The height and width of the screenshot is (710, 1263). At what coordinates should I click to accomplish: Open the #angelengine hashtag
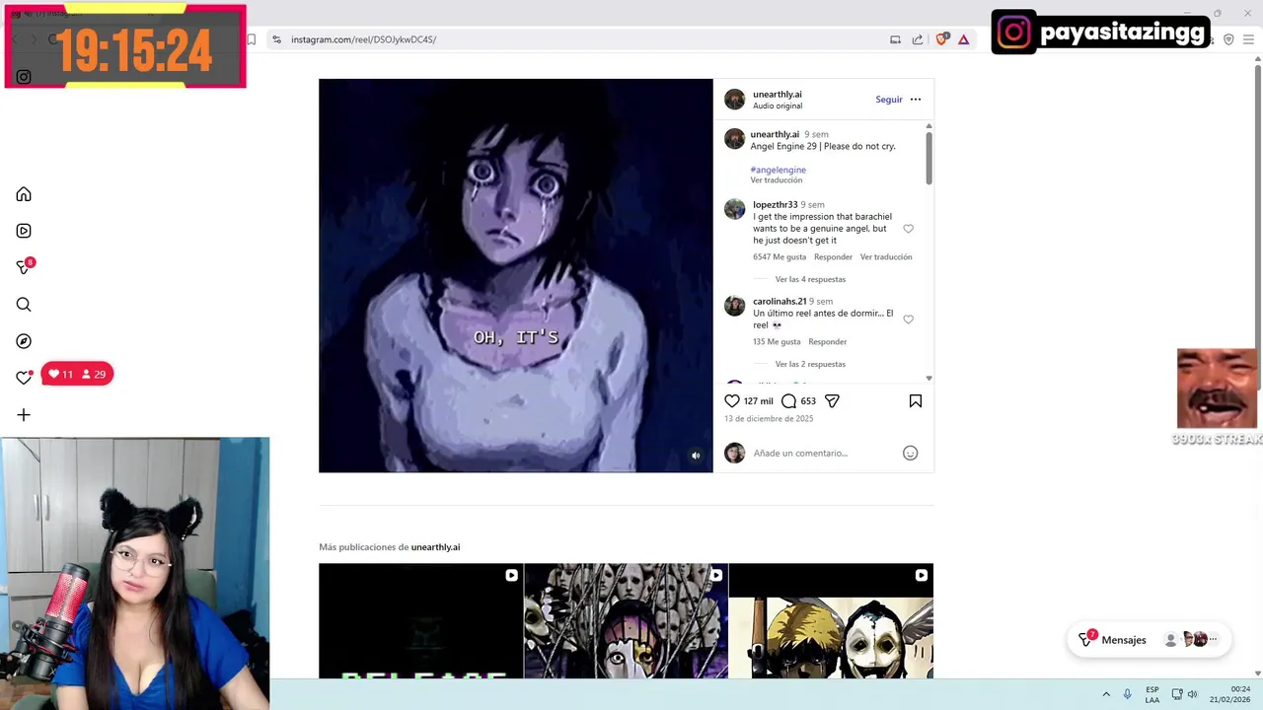(779, 170)
